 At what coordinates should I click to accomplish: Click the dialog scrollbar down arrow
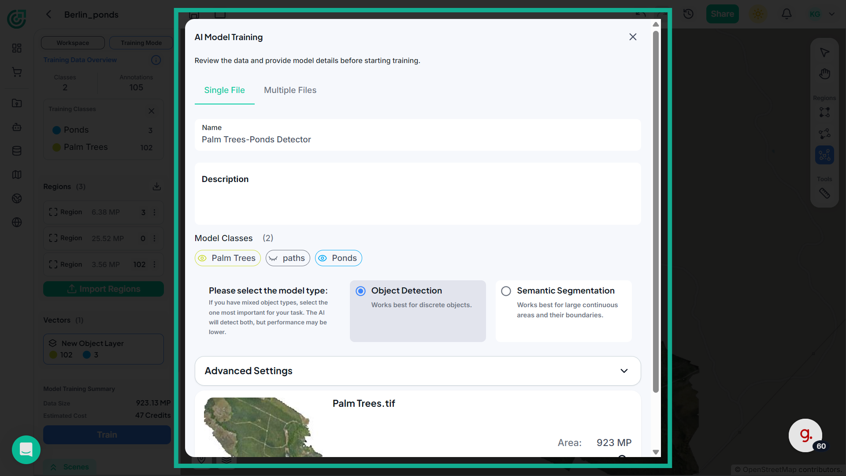click(656, 452)
